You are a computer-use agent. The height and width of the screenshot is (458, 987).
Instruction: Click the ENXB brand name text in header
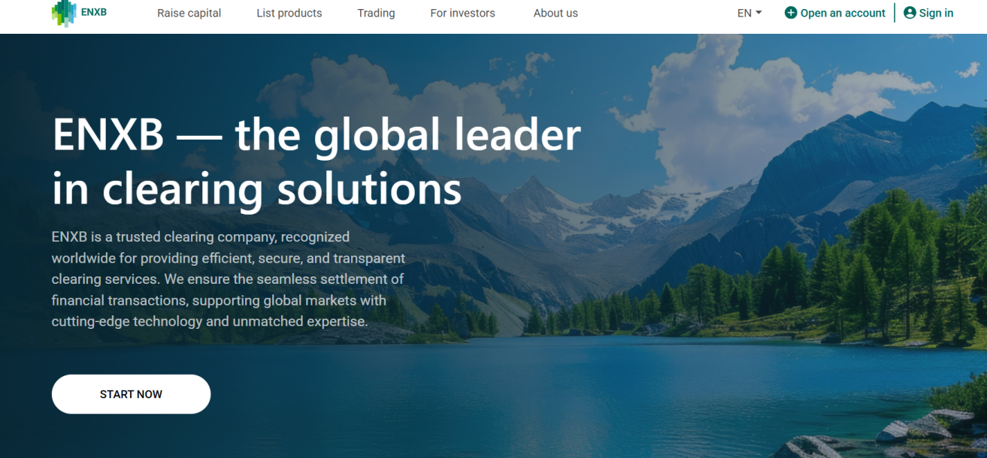(x=93, y=13)
